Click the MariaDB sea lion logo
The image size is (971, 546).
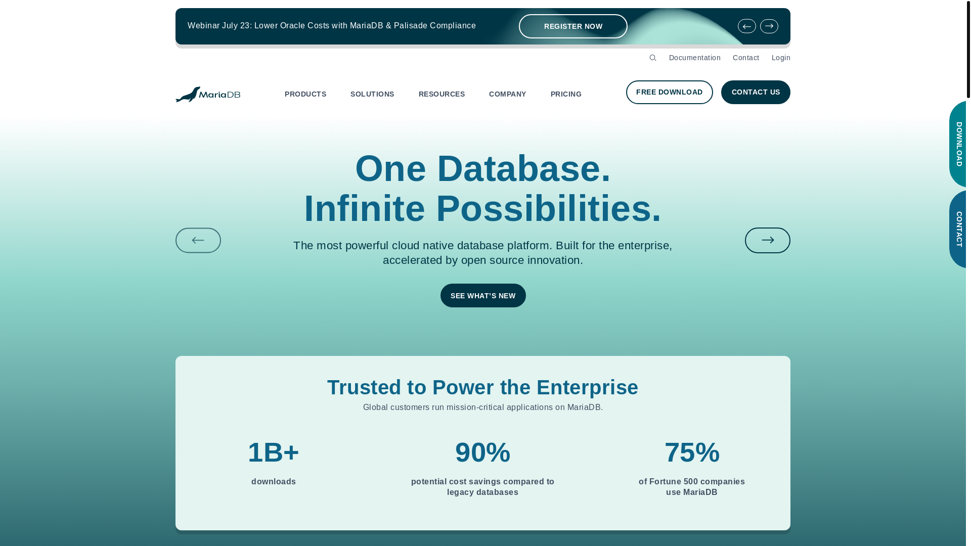point(208,94)
